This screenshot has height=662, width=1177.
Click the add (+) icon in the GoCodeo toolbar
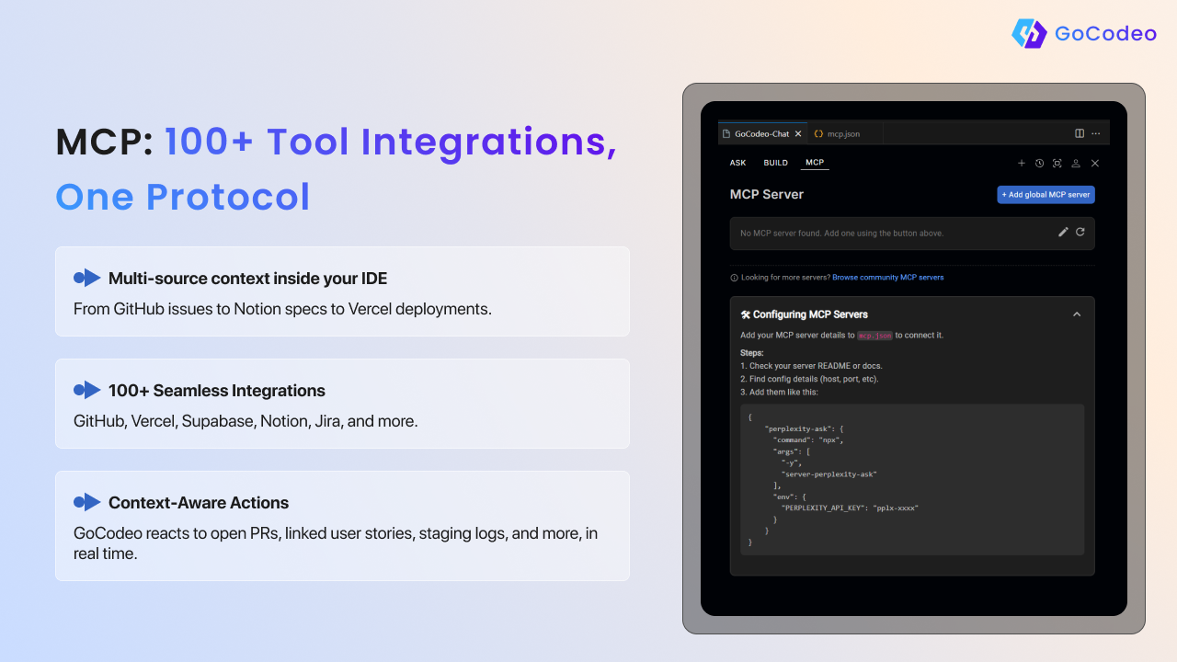pyautogui.click(x=1022, y=163)
